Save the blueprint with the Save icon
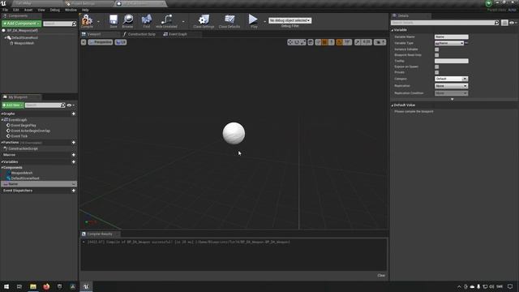Image resolution: width=519 pixels, height=292 pixels. pyautogui.click(x=114, y=20)
